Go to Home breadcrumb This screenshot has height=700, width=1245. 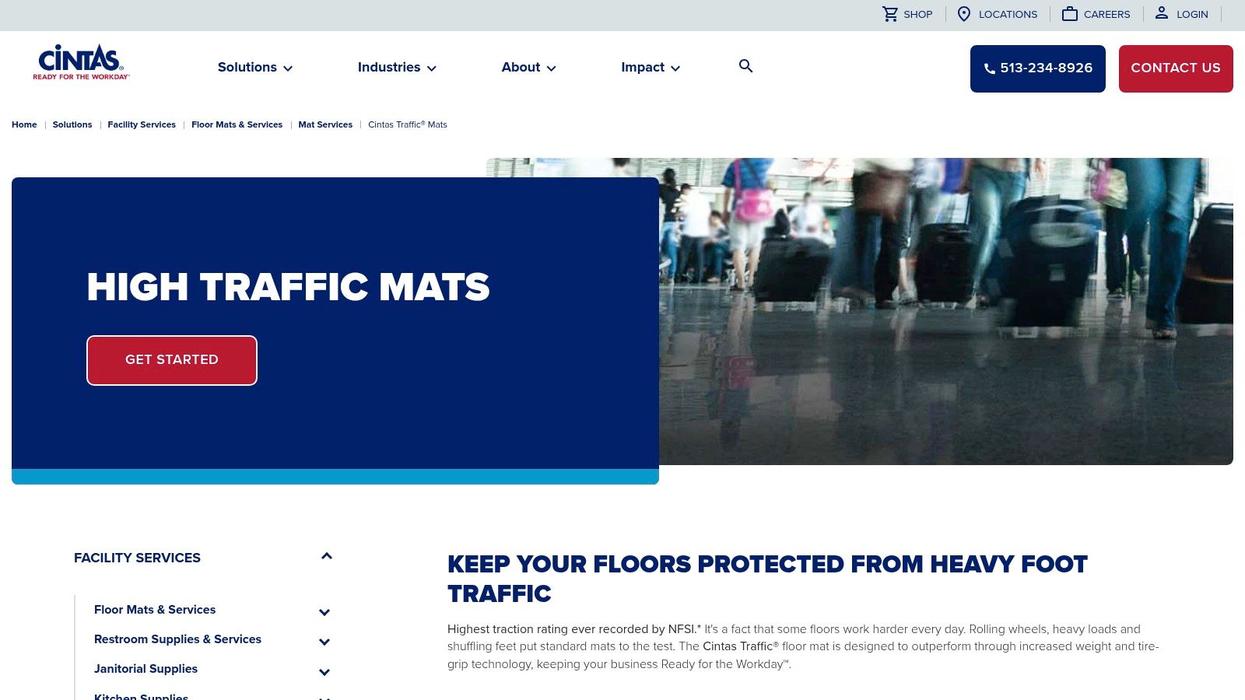tap(24, 124)
